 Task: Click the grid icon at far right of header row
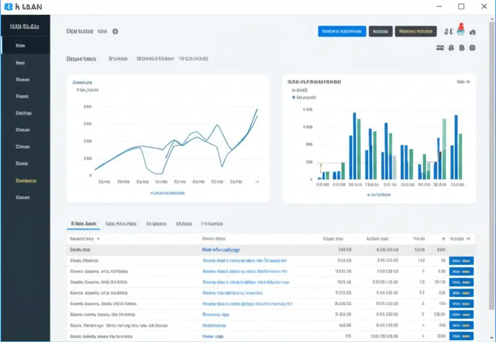pos(472,48)
